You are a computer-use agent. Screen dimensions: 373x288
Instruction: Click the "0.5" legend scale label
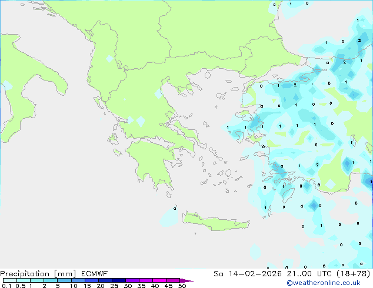click(21, 286)
